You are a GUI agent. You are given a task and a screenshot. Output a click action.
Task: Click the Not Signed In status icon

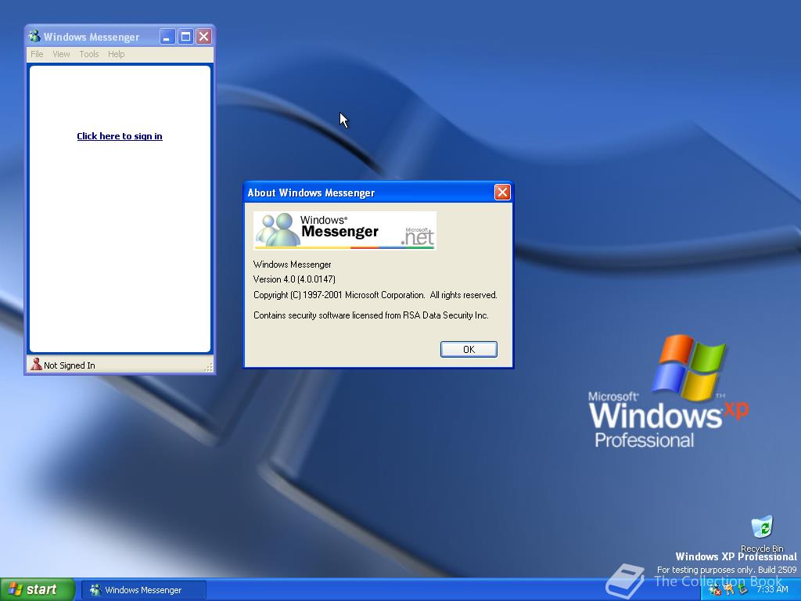[x=36, y=365]
